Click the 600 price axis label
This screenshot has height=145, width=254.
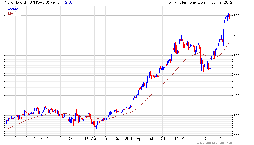click(236, 56)
